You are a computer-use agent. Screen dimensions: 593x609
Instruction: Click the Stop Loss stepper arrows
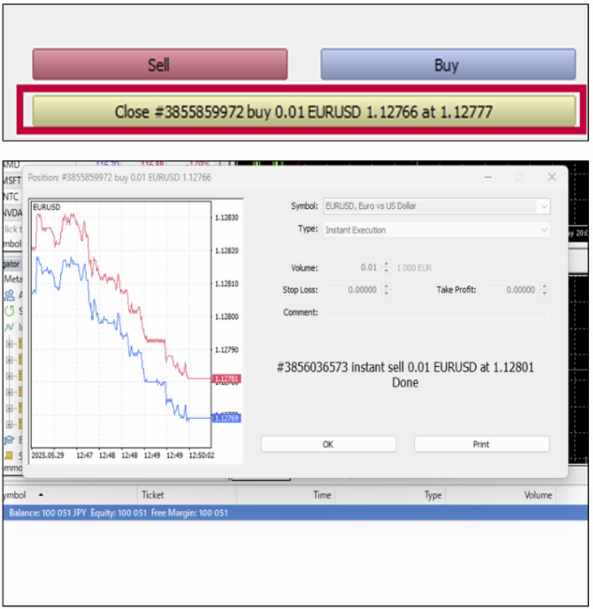pos(386,290)
